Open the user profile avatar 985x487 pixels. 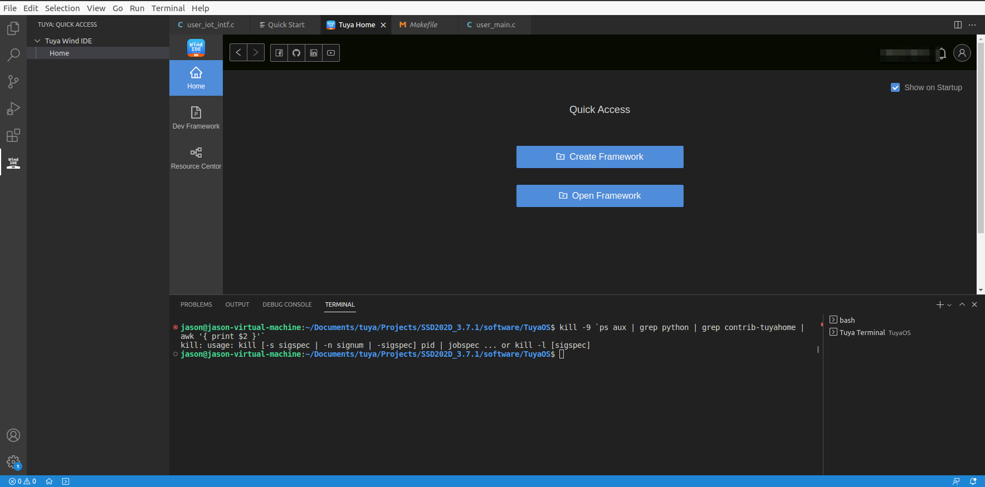962,53
